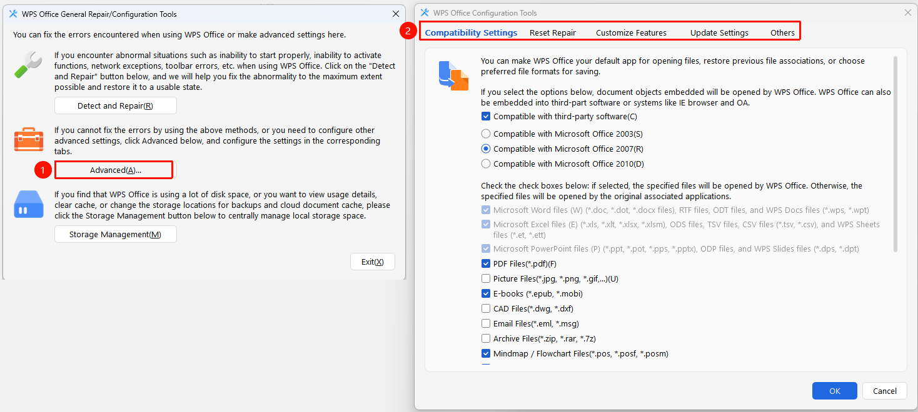
Task: Uncheck the E-books checkbox
Action: (x=486, y=293)
